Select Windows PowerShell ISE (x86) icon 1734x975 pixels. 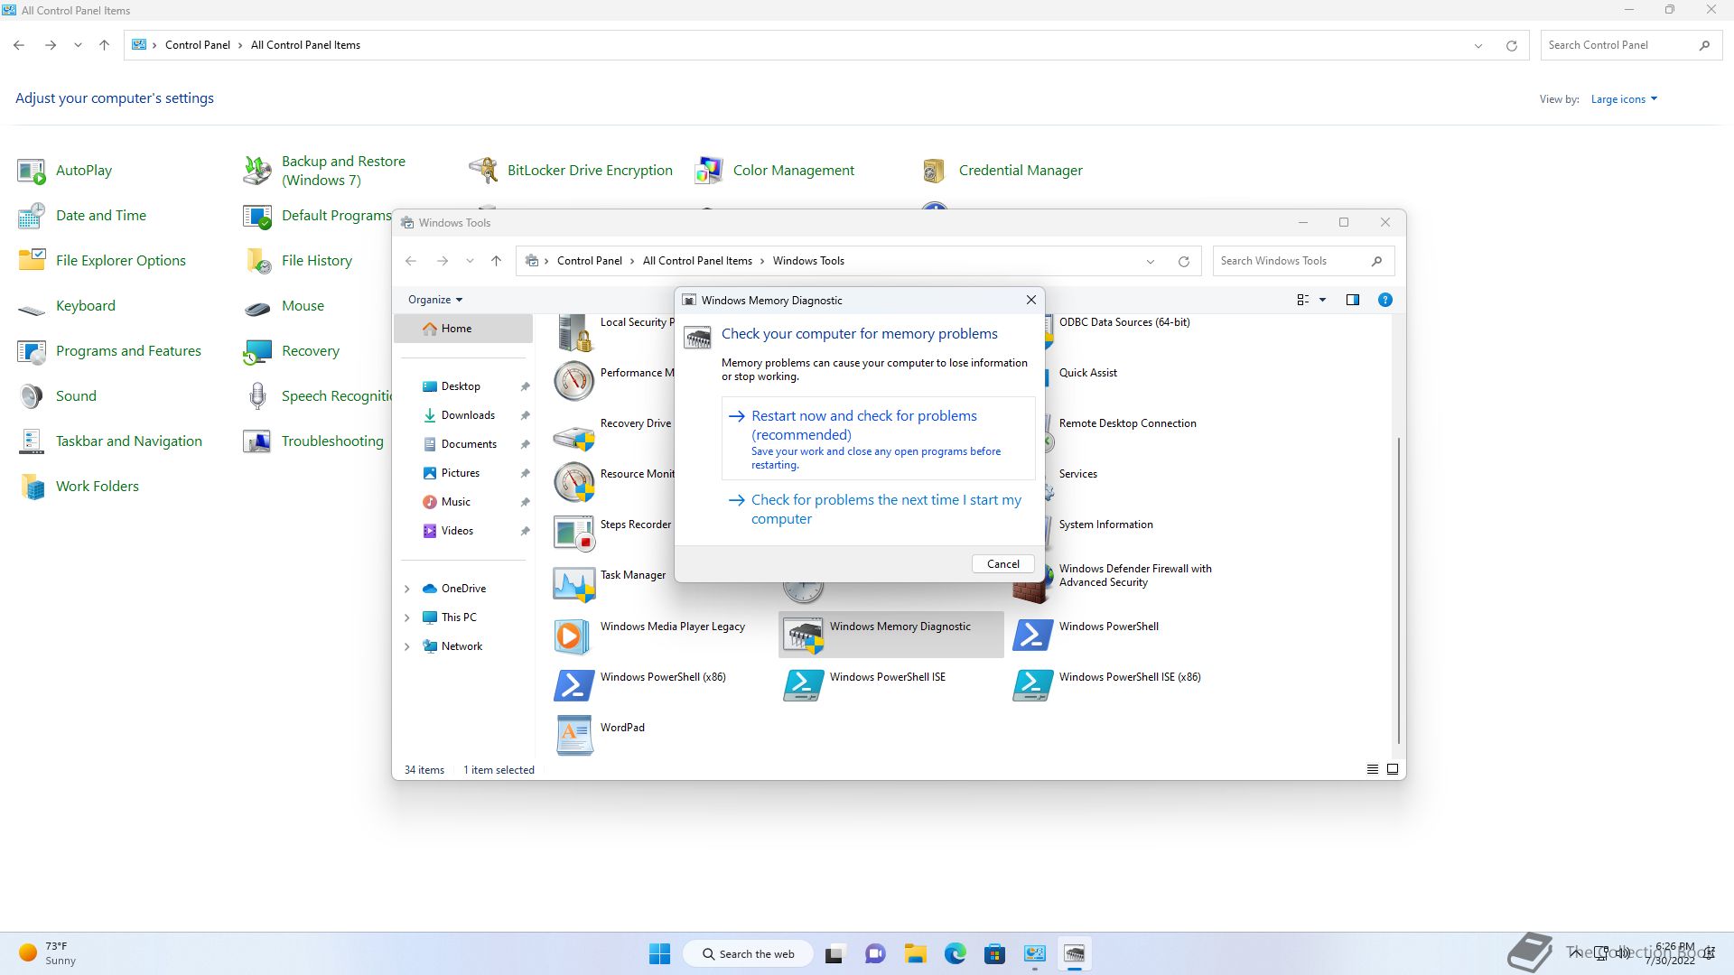point(1032,686)
